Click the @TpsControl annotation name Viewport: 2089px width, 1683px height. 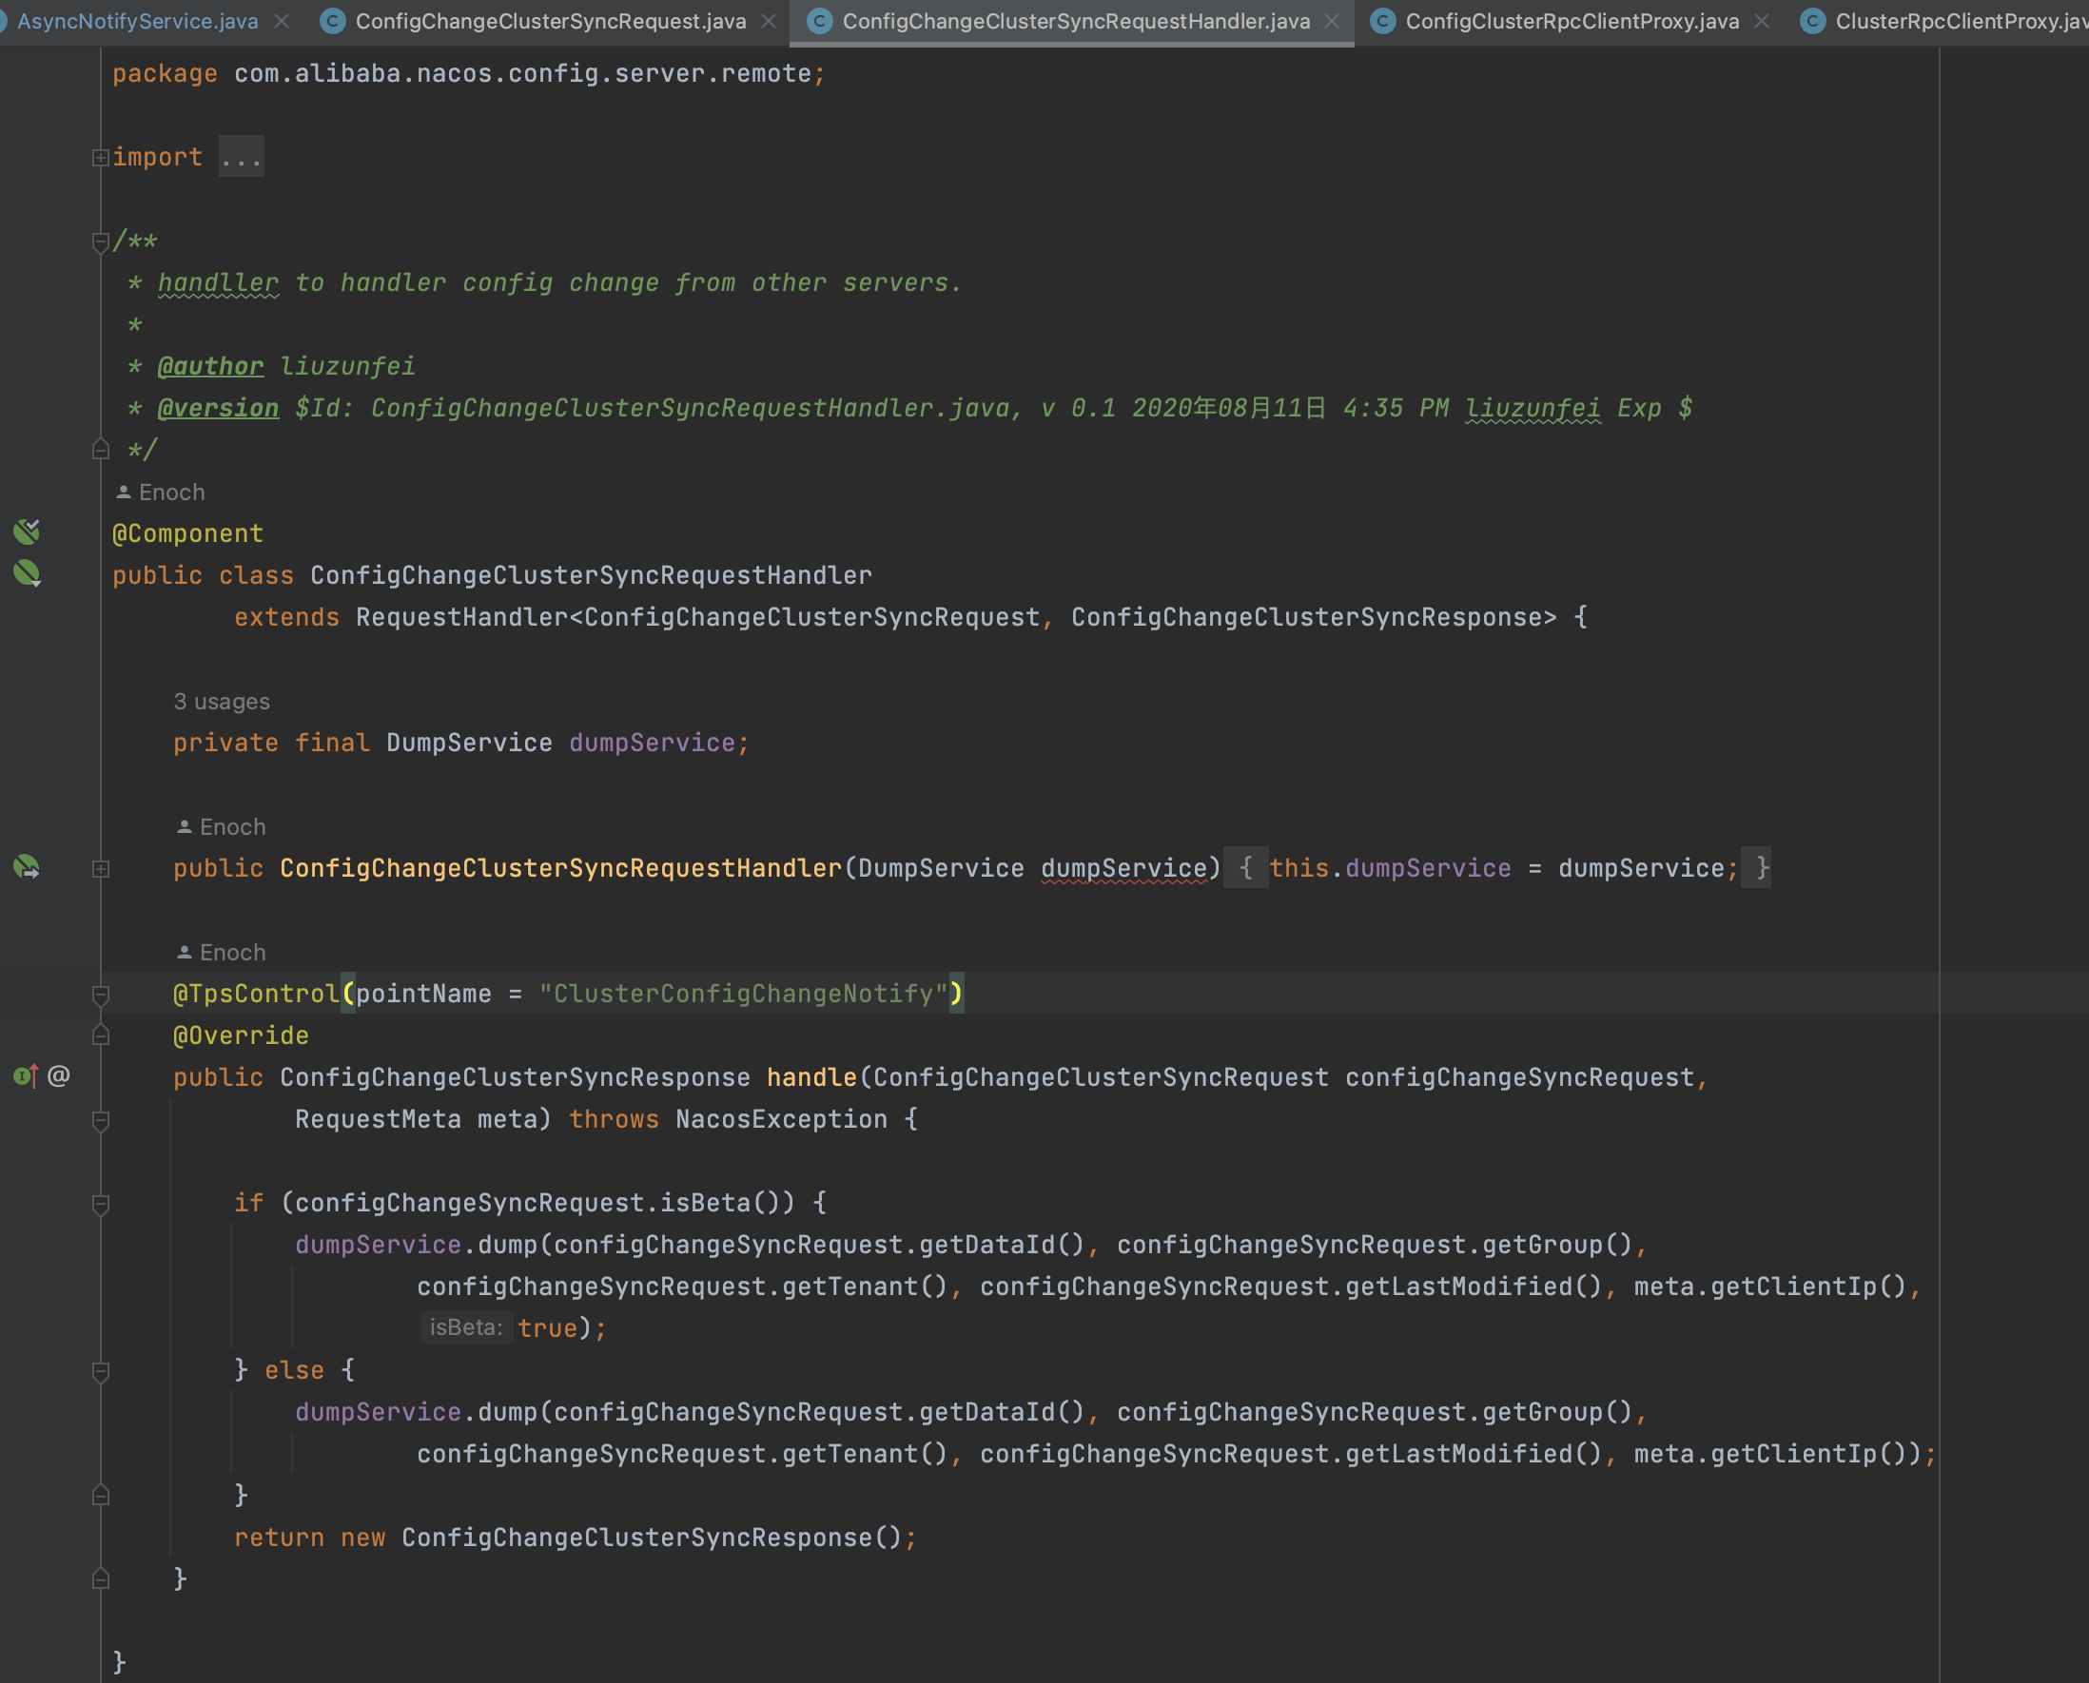pos(256,995)
